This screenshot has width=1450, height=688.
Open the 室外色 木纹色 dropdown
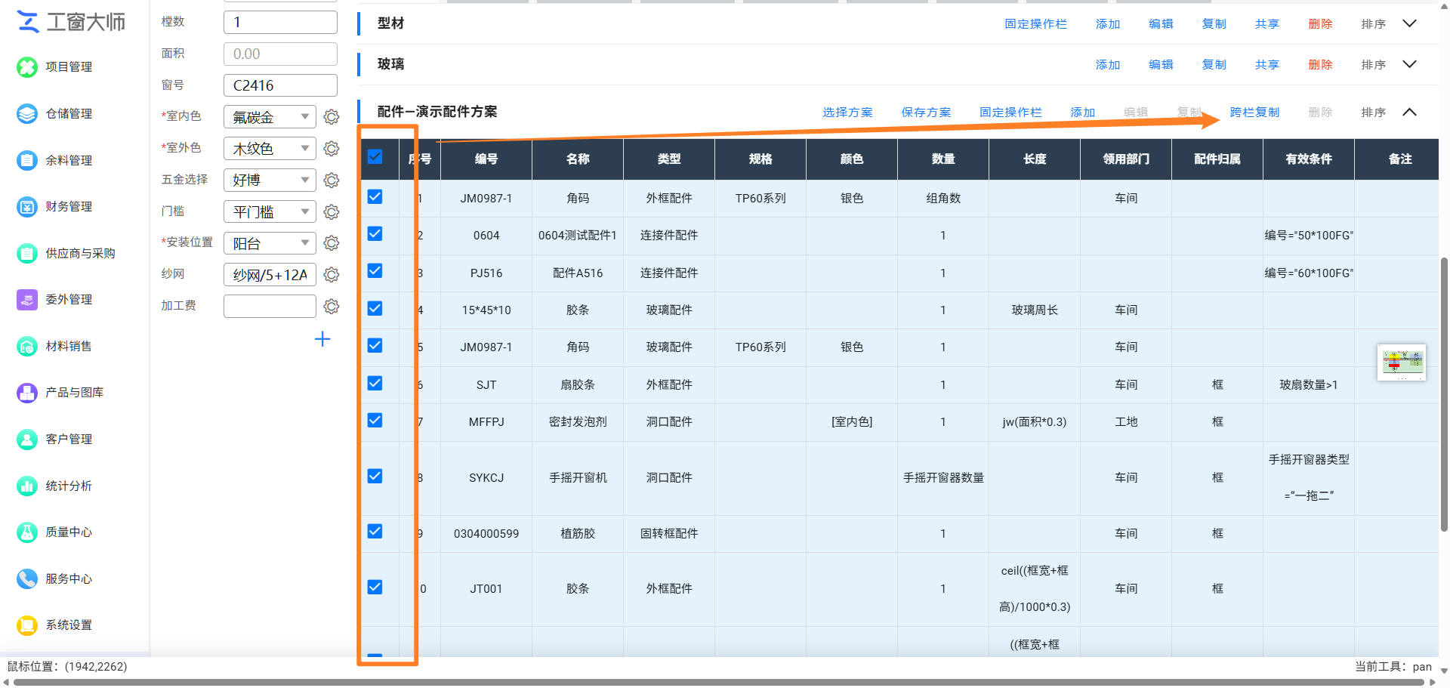tap(270, 149)
